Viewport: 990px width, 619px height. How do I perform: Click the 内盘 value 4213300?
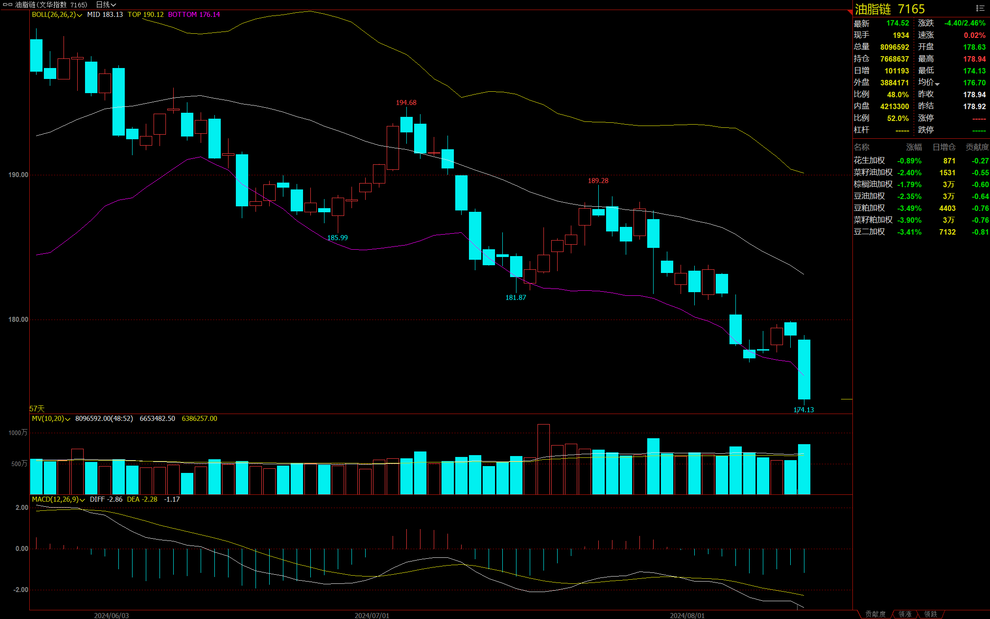[x=894, y=106]
